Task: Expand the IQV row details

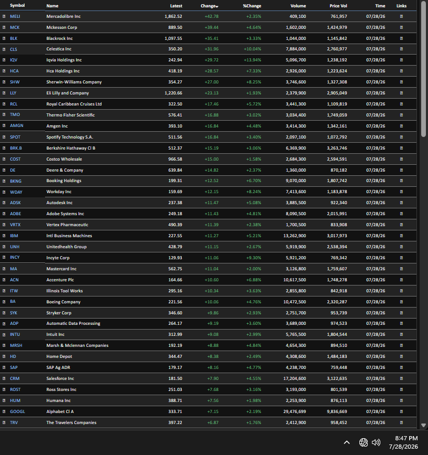Action: coord(4,60)
